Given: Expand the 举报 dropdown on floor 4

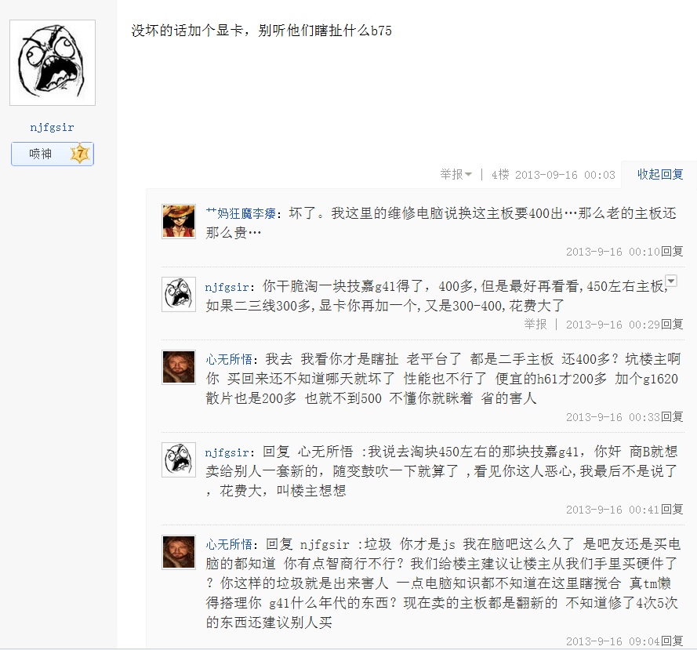Looking at the screenshot, I should pos(456,174).
